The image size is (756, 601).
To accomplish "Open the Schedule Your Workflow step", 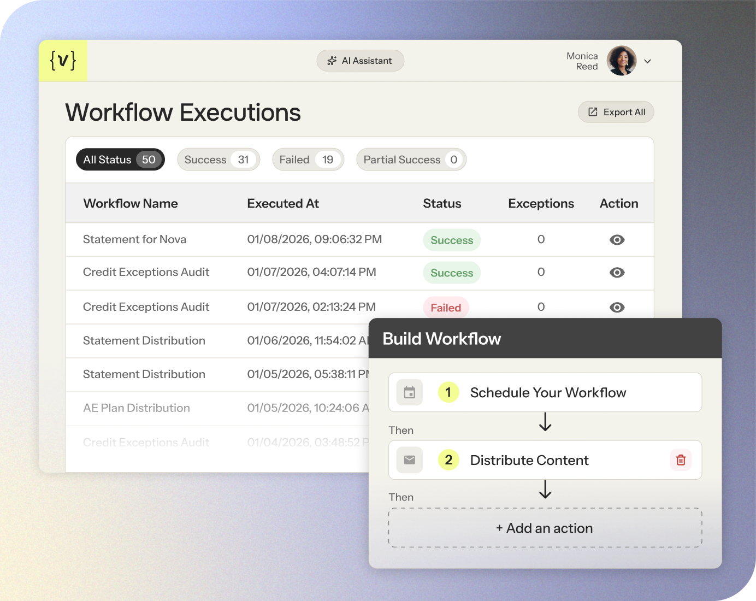I will (x=548, y=392).
